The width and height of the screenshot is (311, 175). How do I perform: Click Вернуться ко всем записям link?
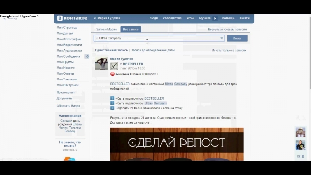tap(227, 30)
